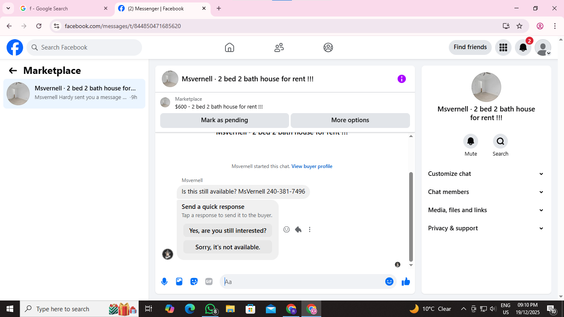Send a voice clip with microphone icon
The image size is (564, 317).
tap(164, 282)
